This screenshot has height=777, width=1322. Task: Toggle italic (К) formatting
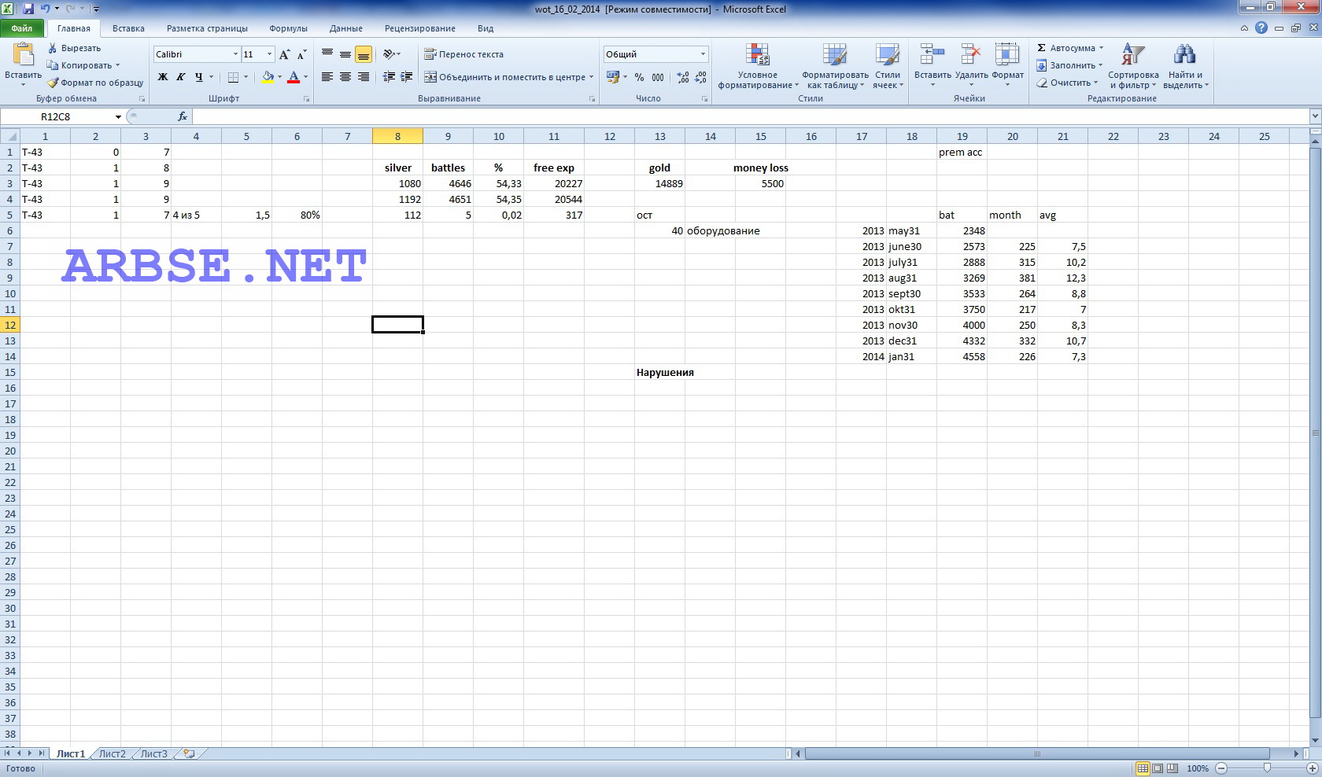(180, 77)
